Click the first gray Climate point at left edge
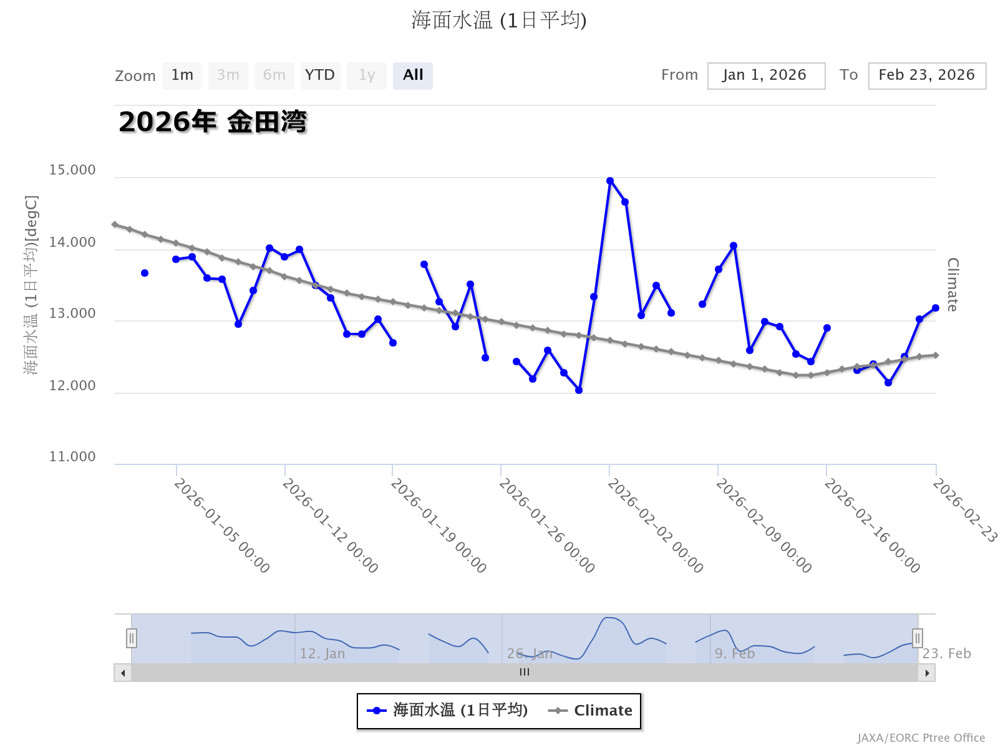Screen dimensions: 998x748 coord(115,224)
